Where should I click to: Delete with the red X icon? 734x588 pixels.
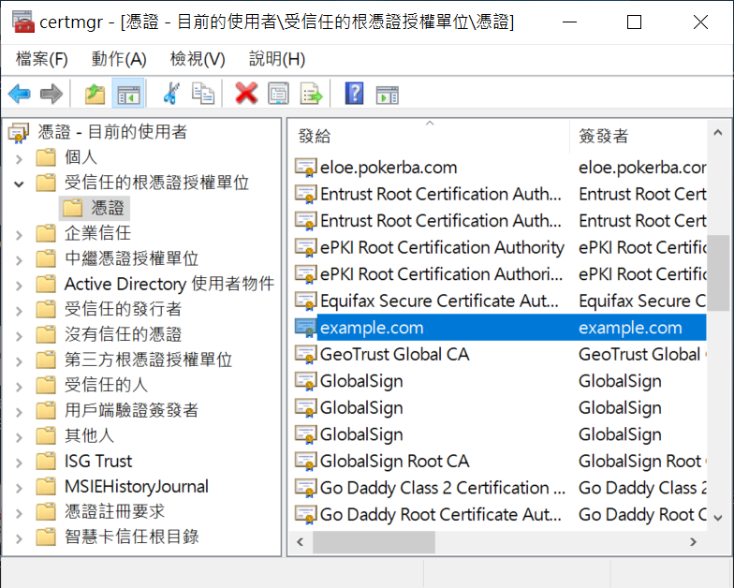point(246,94)
